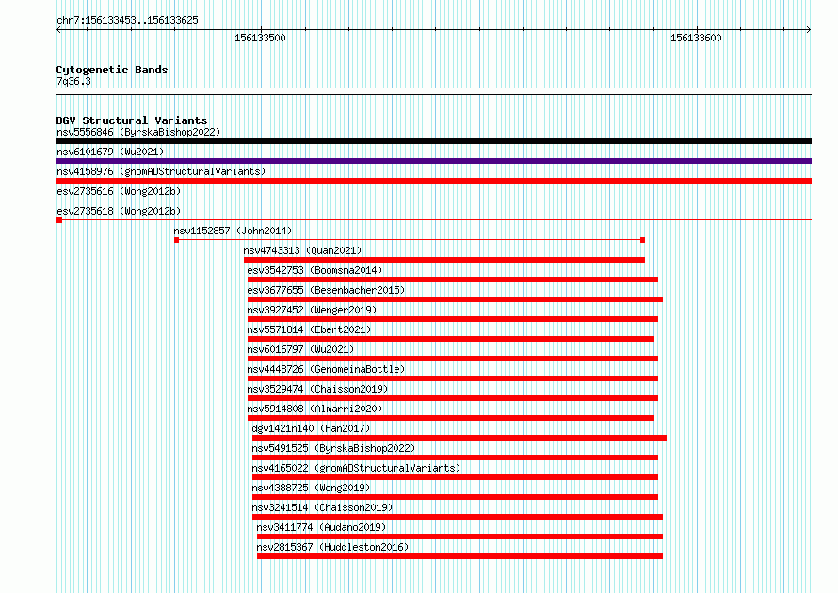Click the Cytogenetic Bands track title
Image resolution: width=838 pixels, height=593 pixels.
coord(112,70)
